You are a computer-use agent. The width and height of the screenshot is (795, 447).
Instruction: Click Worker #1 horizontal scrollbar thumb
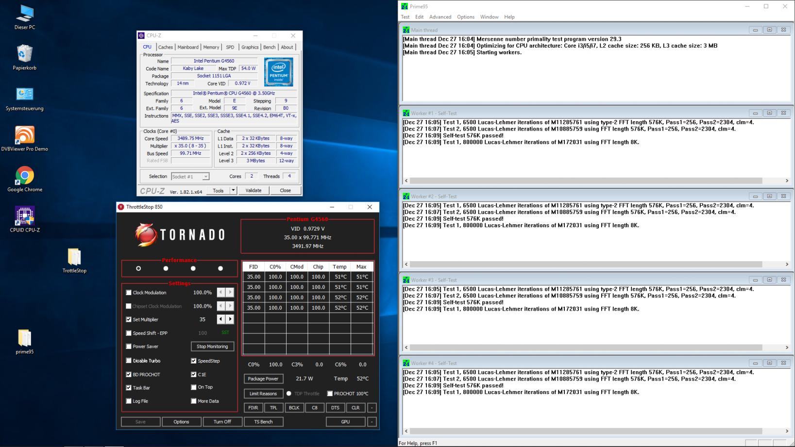[586, 181]
